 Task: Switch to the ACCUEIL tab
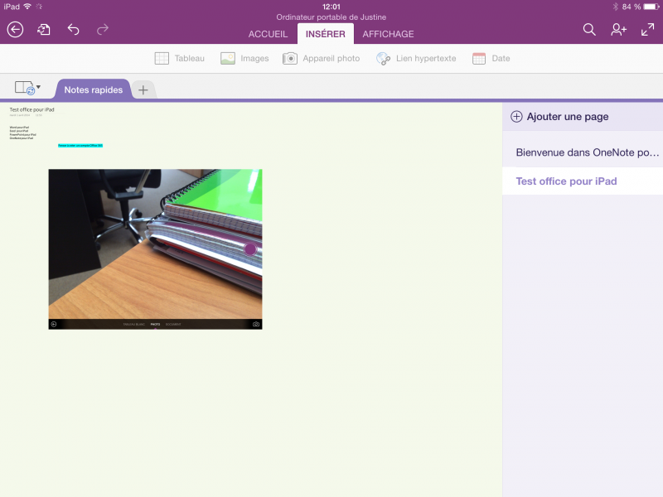pyautogui.click(x=268, y=34)
